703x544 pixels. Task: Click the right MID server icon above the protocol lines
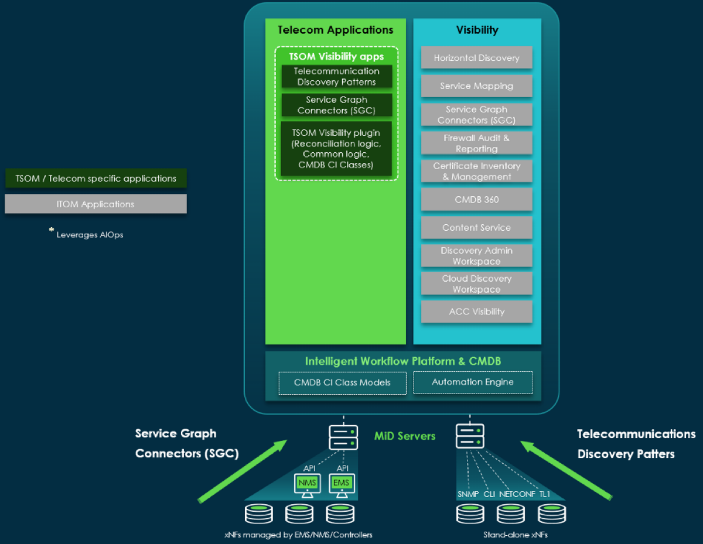pyautogui.click(x=470, y=436)
